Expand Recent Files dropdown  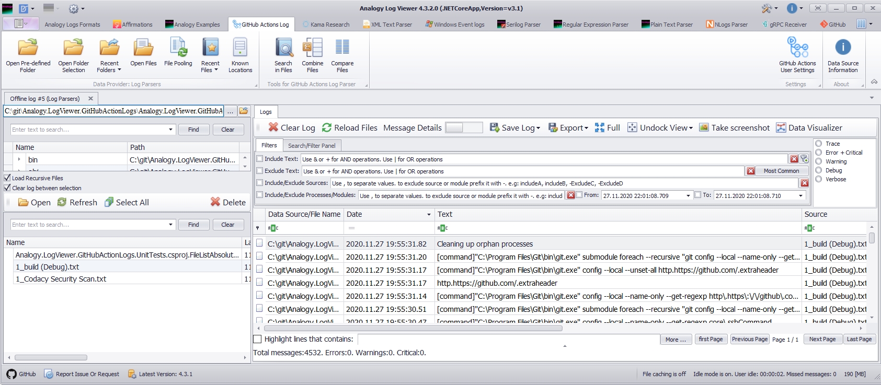(216, 70)
